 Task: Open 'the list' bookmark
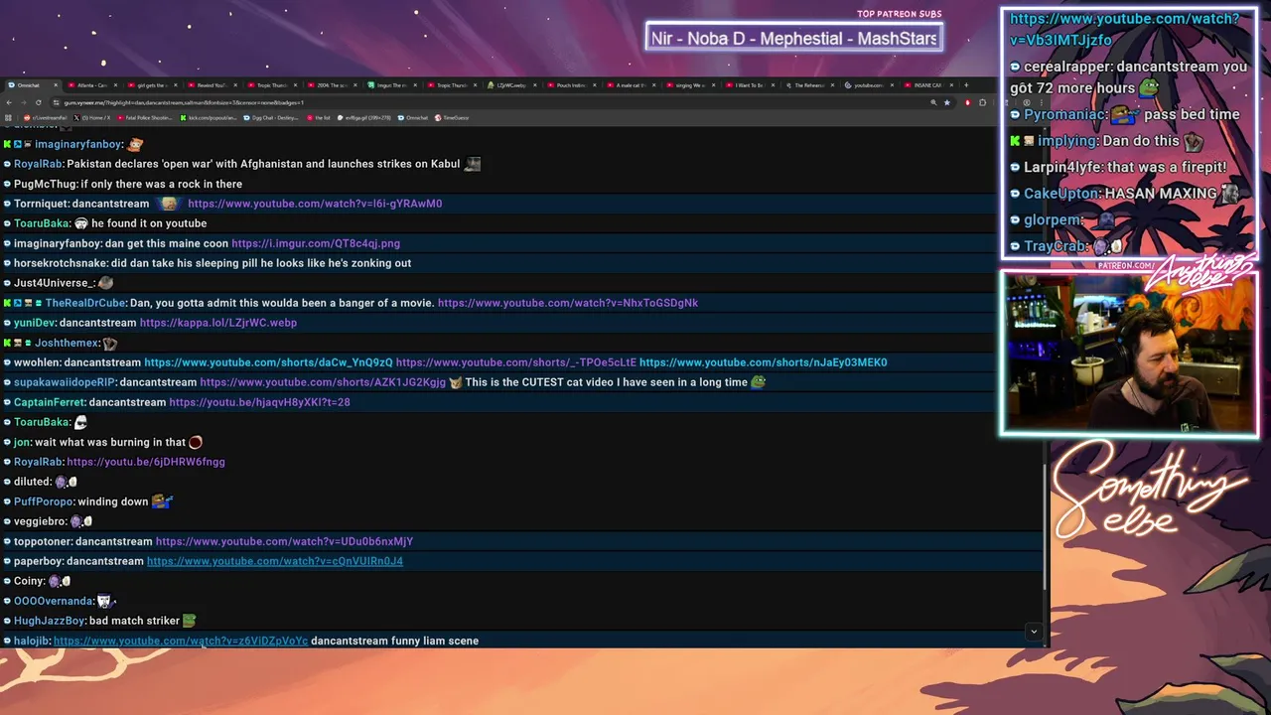pyautogui.click(x=318, y=117)
